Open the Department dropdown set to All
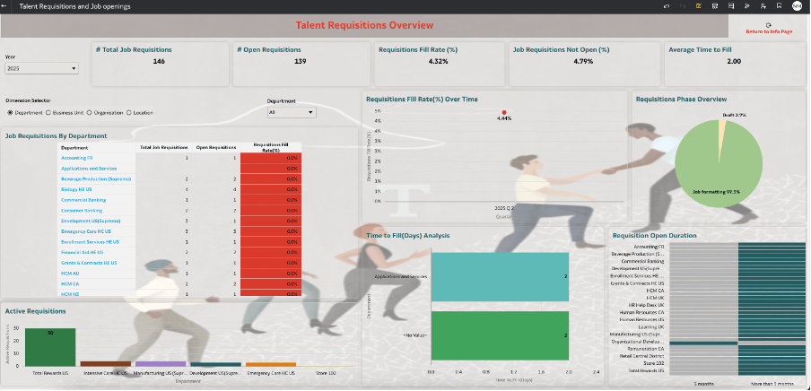811x391 pixels. [x=292, y=112]
